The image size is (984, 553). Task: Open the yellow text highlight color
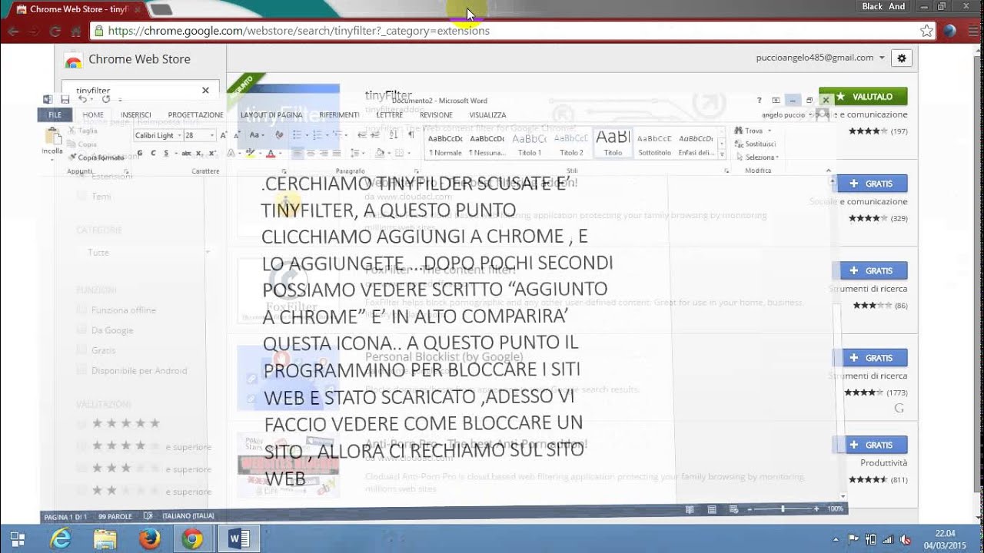click(x=251, y=154)
